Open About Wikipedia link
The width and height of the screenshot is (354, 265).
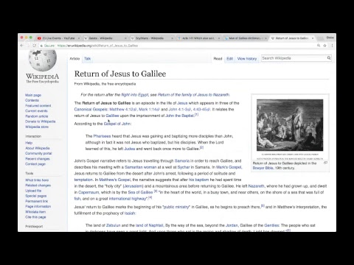click(38, 148)
